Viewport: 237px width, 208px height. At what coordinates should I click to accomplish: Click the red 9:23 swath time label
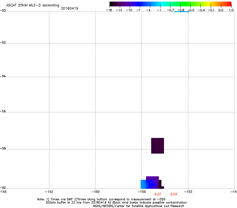[x=174, y=194]
